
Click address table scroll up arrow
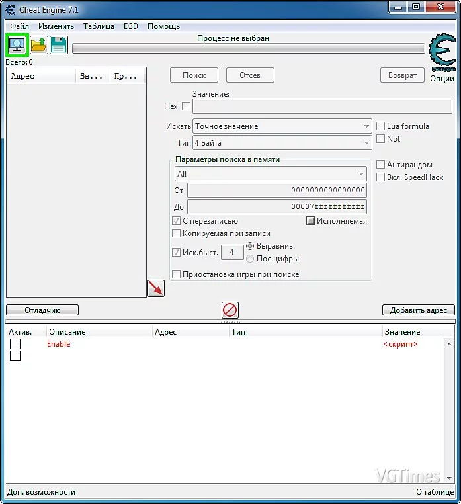point(449,344)
